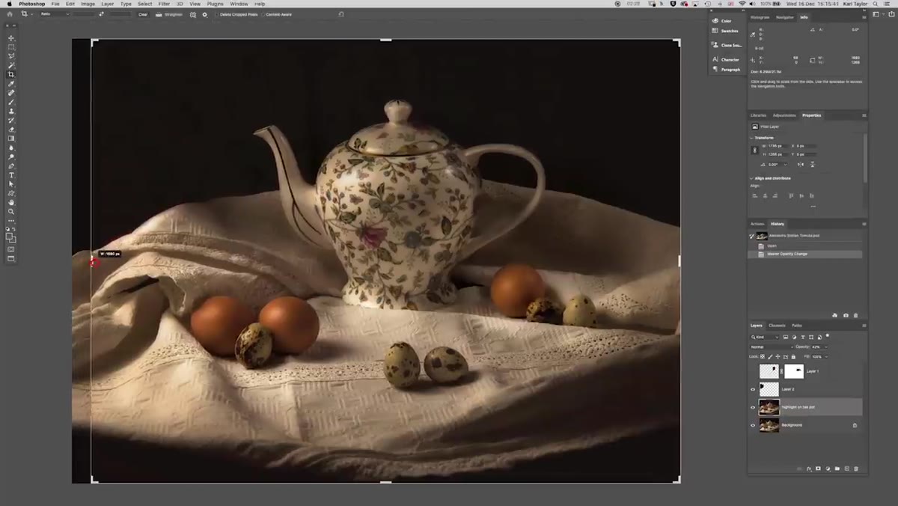Screen dimensions: 898x506
Task: Open the Plugins menu
Action: [215, 4]
